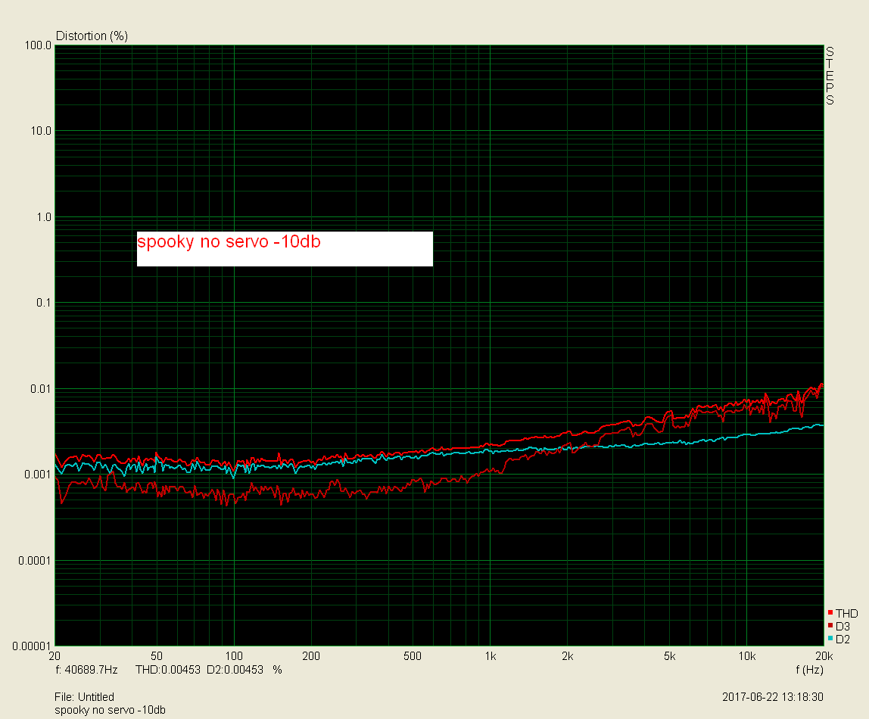869x719 pixels.
Task: Click the timestamp '2017-06-22 13:18:30'
Action: point(773,697)
